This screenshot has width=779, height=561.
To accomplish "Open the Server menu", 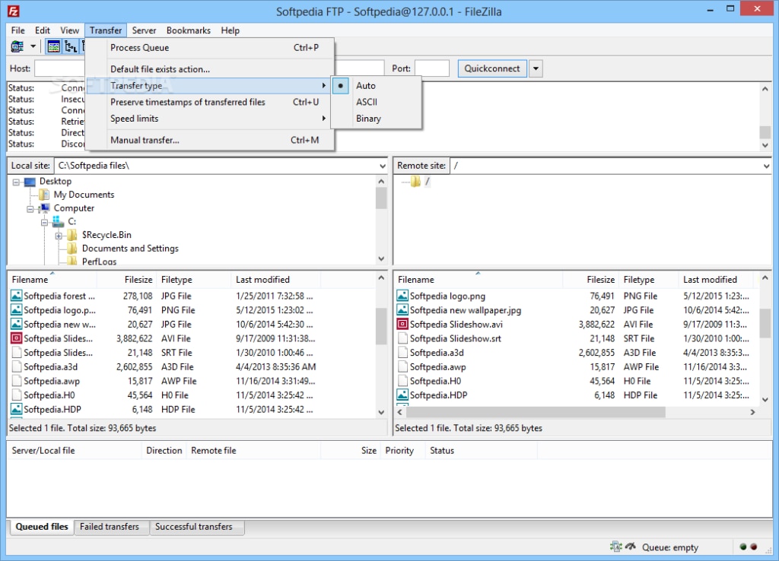I will (x=144, y=30).
